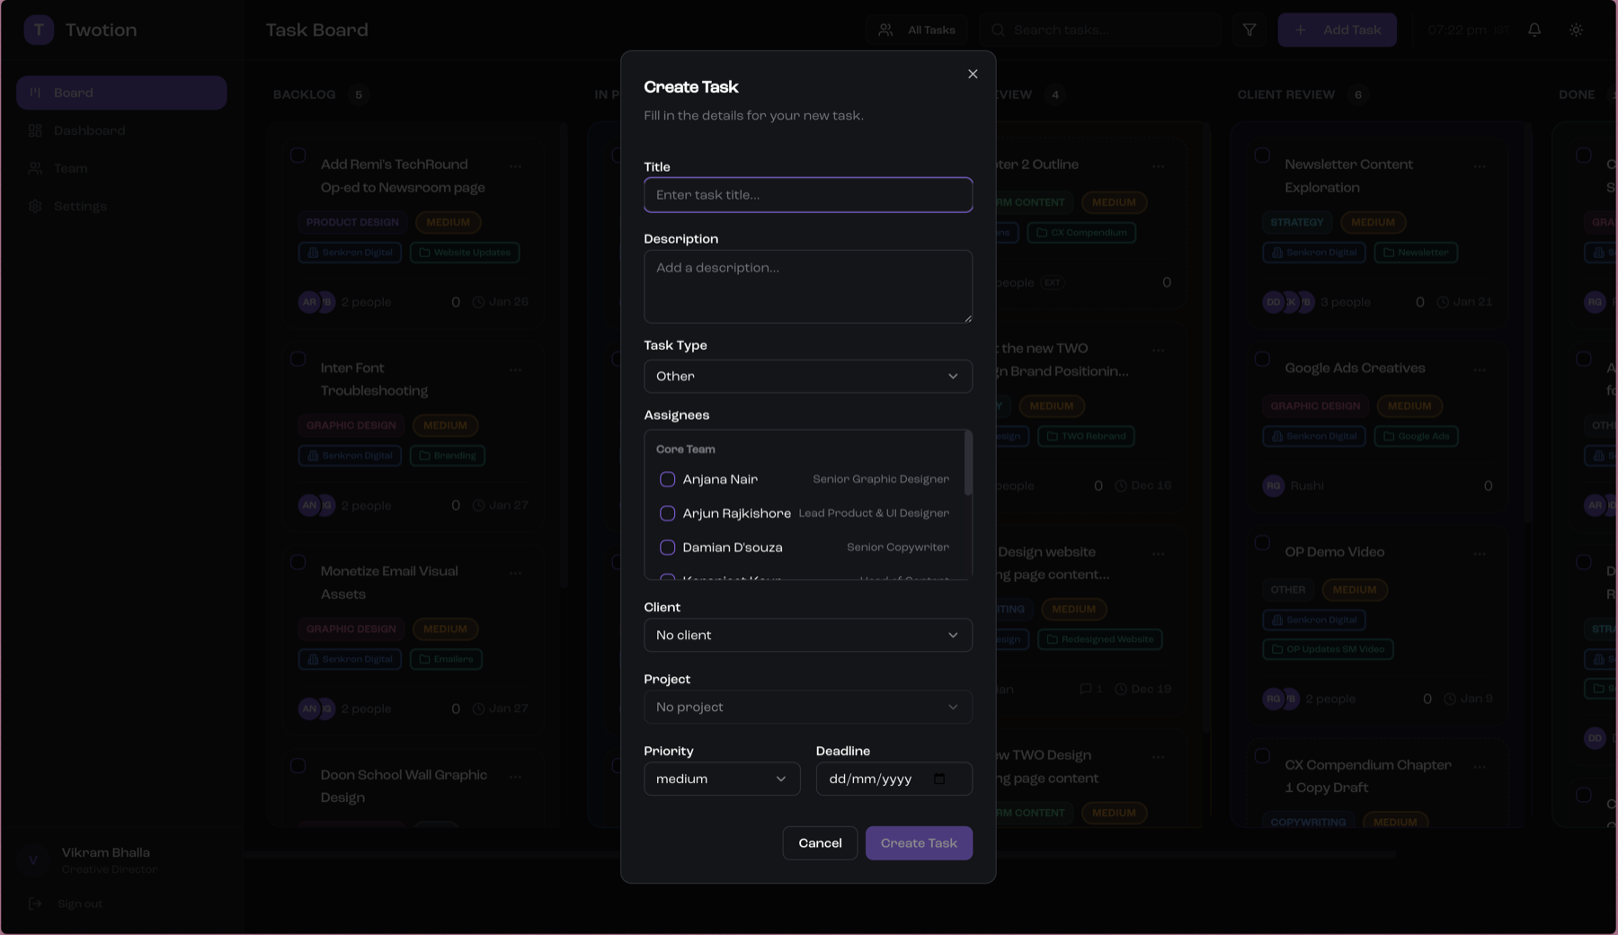Open notifications via the bell icon

[1534, 29]
